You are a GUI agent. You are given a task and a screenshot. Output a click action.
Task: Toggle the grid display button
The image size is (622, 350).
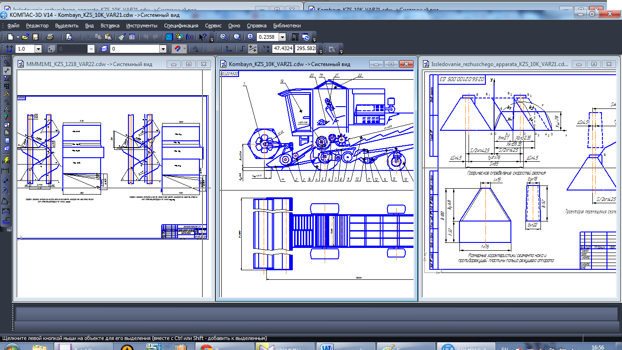pos(209,49)
